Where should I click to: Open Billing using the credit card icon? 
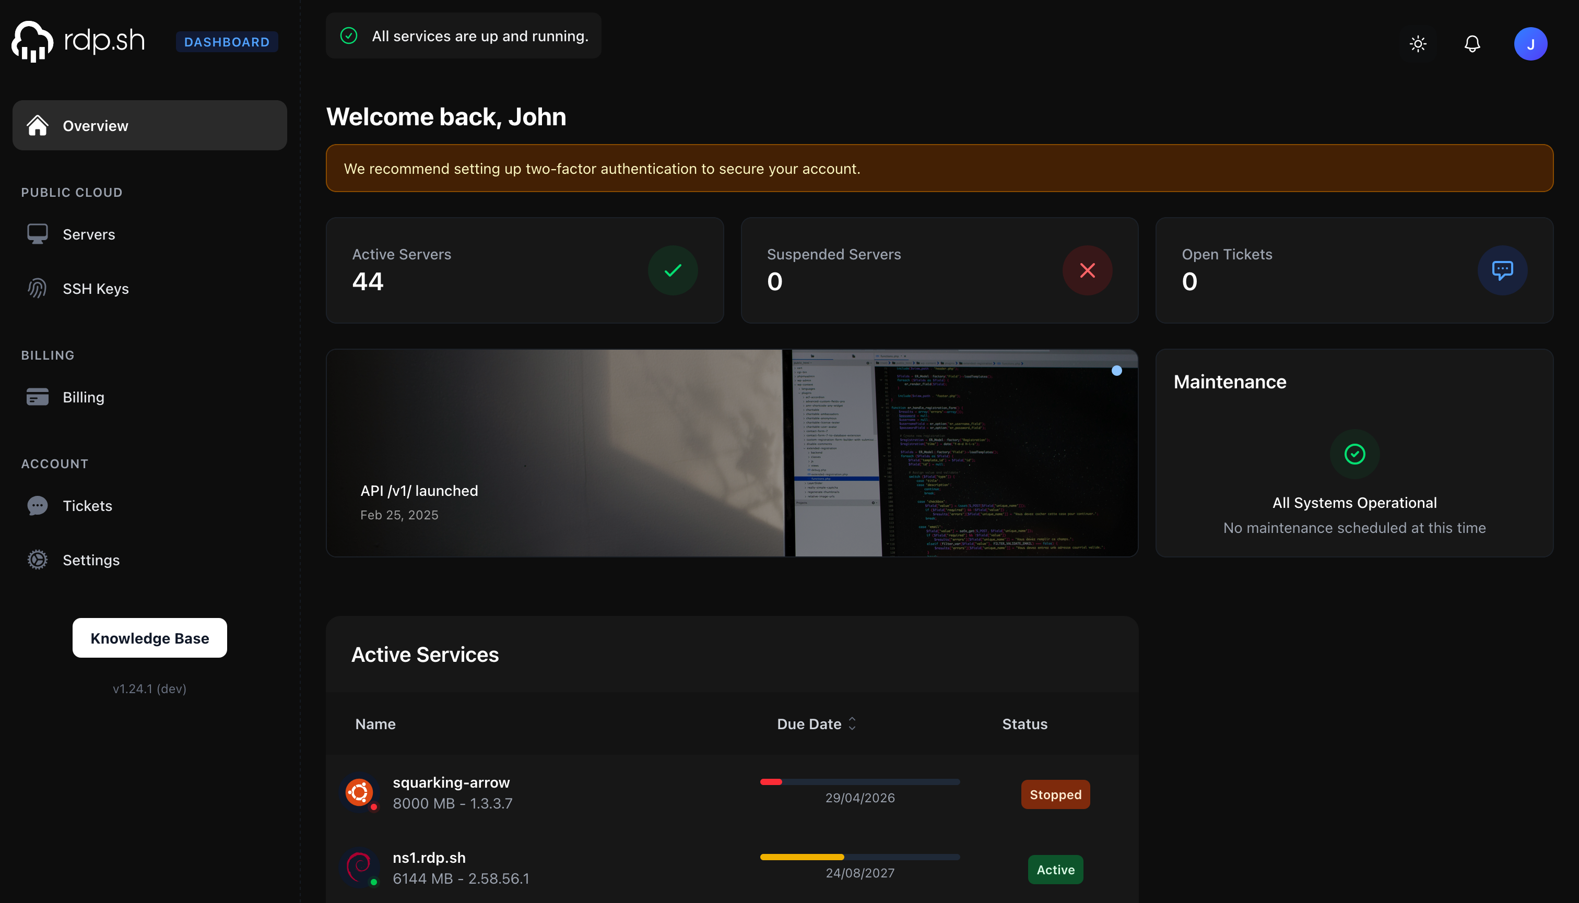click(37, 396)
